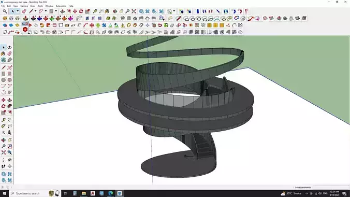The image size is (350, 197).
Task: Activate the red Rotate tool in top toolbar
Action: [81, 11]
